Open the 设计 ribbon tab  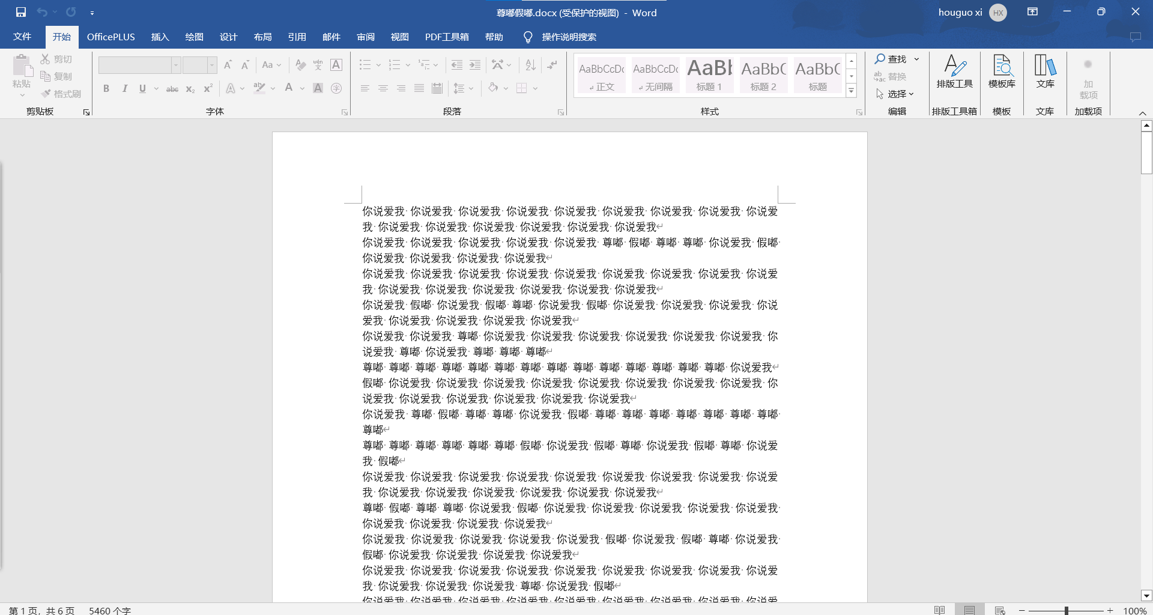(x=229, y=37)
